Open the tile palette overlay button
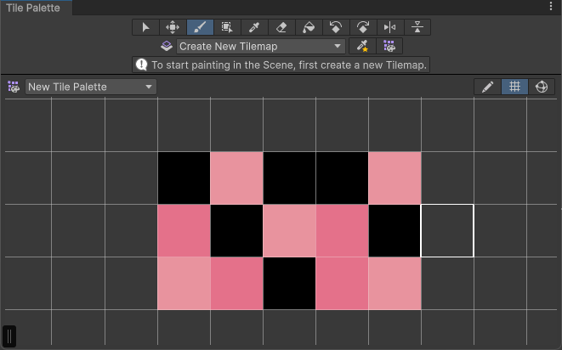The width and height of the screenshot is (562, 350). 389,46
